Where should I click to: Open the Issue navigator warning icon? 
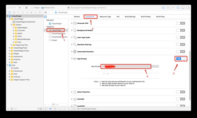(x=23, y=12)
